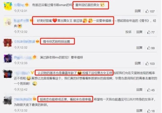The width and height of the screenshot is (162, 113).
Task: Click 投诉 on the 12:32 comment
Action: [x=129, y=32]
